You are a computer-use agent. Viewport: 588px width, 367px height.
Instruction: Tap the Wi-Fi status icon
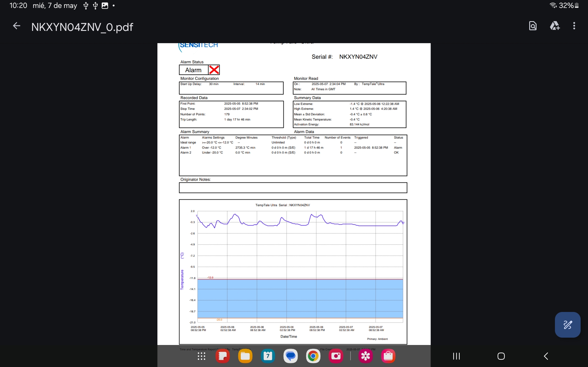[553, 5]
